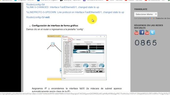Click "SÍGUENOS EN LAS REDES SOCIALES" heading
Image resolution: width=170 pixels, height=95 pixels.
click(148, 27)
